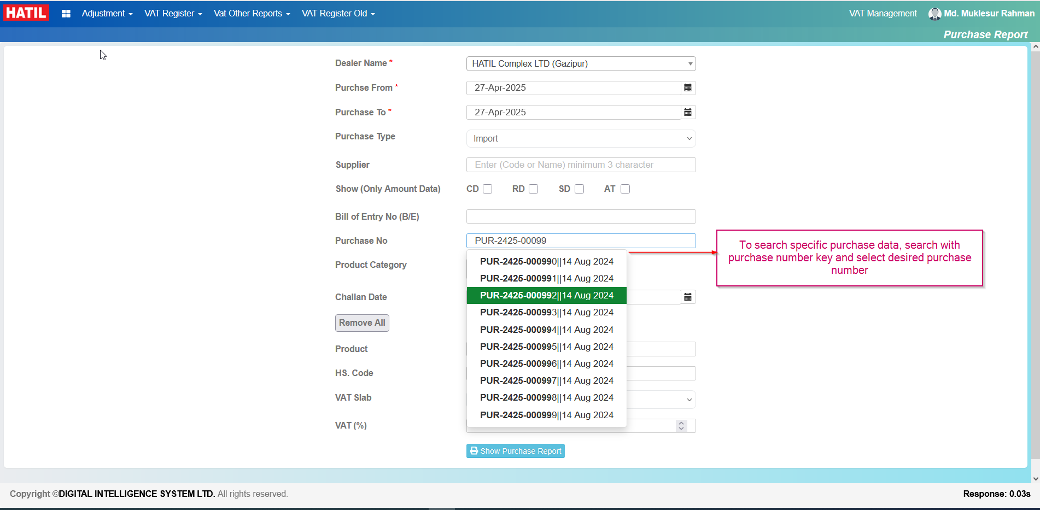
Task: Tick the CD checkbox
Action: tap(488, 189)
